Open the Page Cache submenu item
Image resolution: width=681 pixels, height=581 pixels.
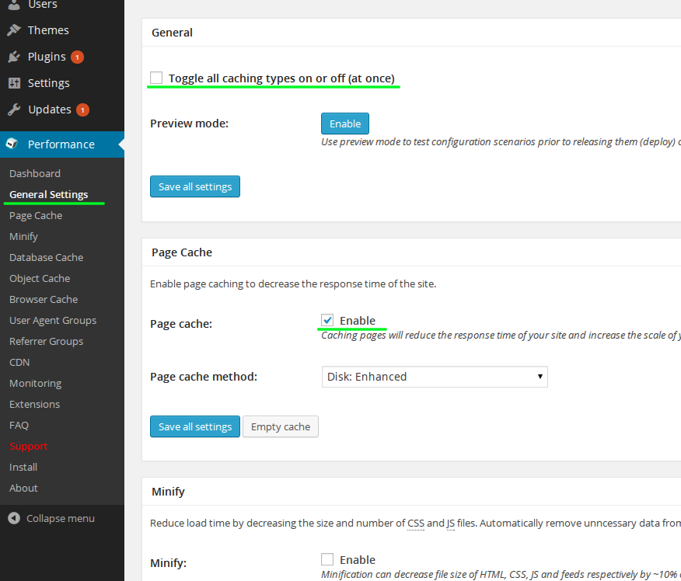pyautogui.click(x=36, y=216)
